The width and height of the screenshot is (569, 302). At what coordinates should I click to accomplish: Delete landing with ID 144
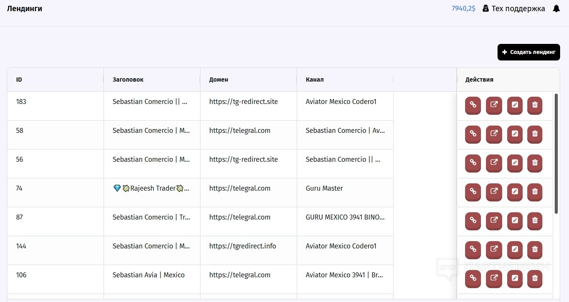point(535,249)
